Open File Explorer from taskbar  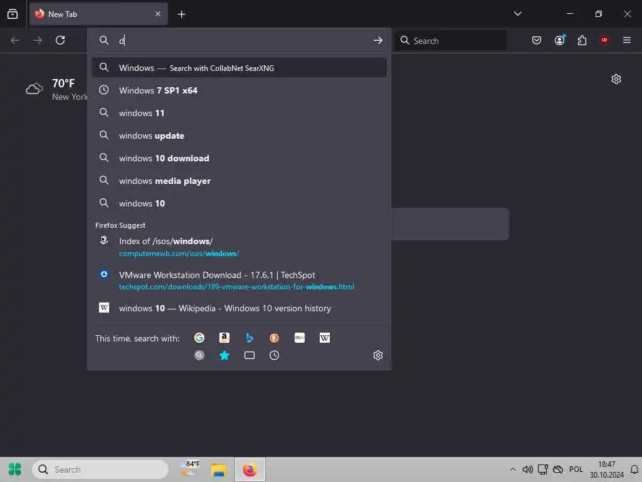[219, 469]
